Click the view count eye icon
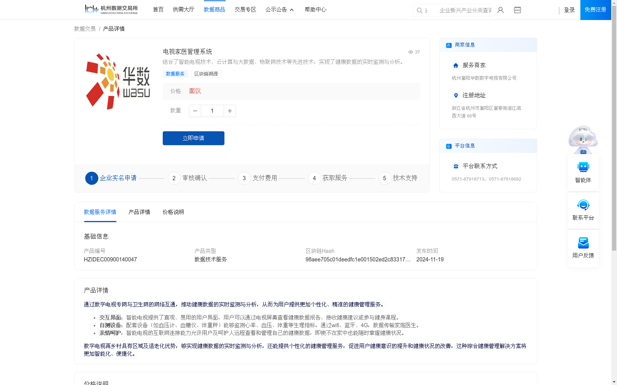617x385 pixels. tap(411, 52)
